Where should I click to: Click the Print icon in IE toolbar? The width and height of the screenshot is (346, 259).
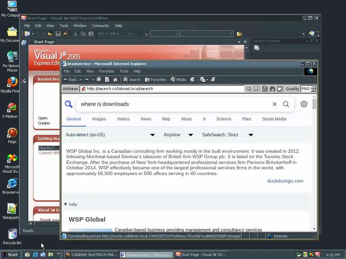[213, 80]
